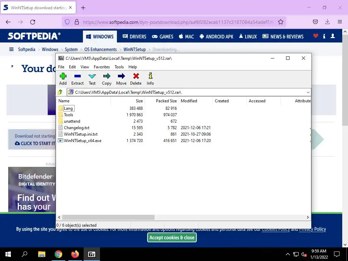The image size is (348, 261).
Task: Open the Pocket save icon in Firefox
Action: [315, 22]
